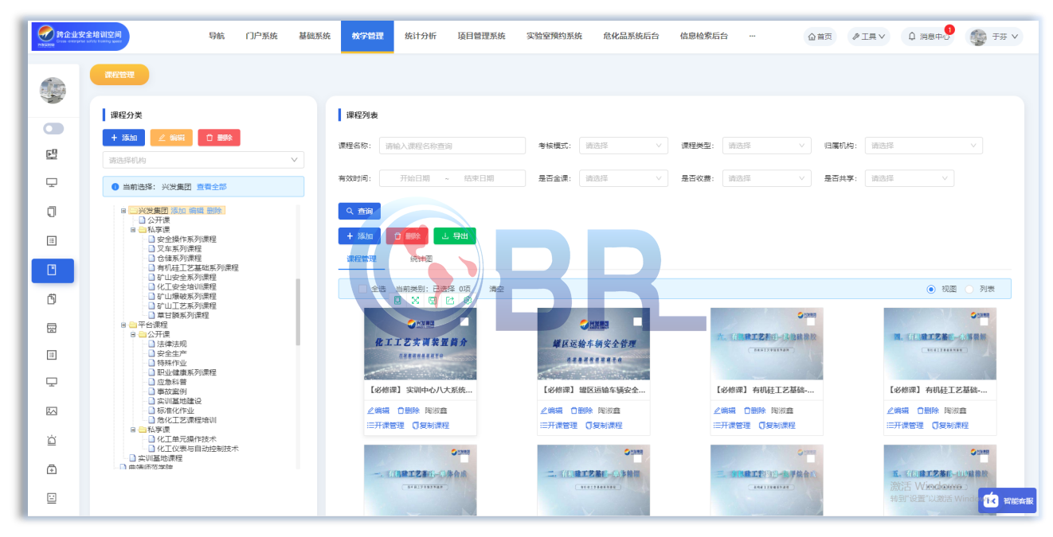Open the 是否收费 dropdown
This screenshot has height=537, width=1053.
766,178
